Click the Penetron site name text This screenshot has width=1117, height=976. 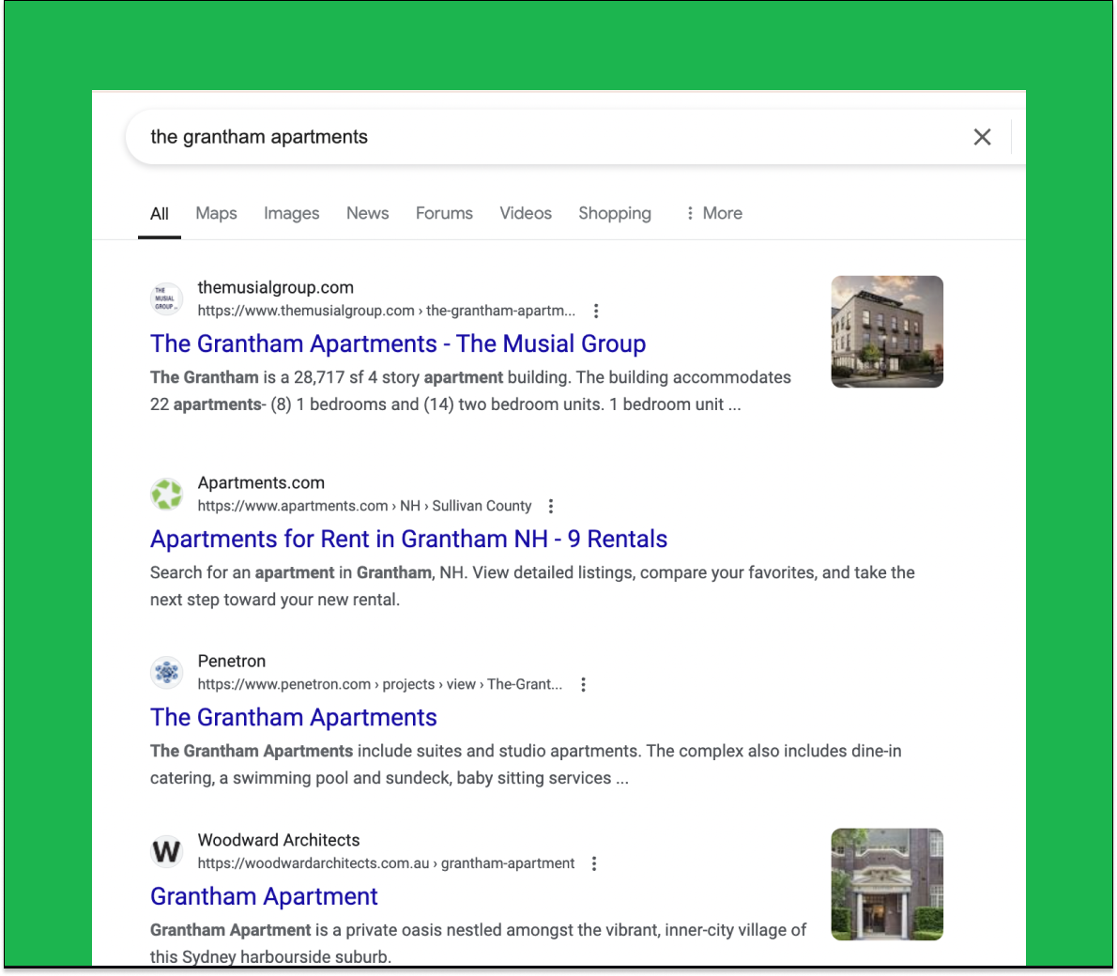point(232,661)
